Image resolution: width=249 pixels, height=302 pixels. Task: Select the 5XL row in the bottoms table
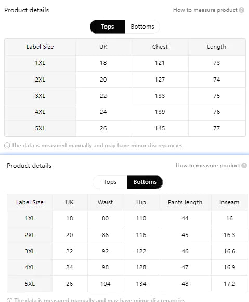click(127, 284)
